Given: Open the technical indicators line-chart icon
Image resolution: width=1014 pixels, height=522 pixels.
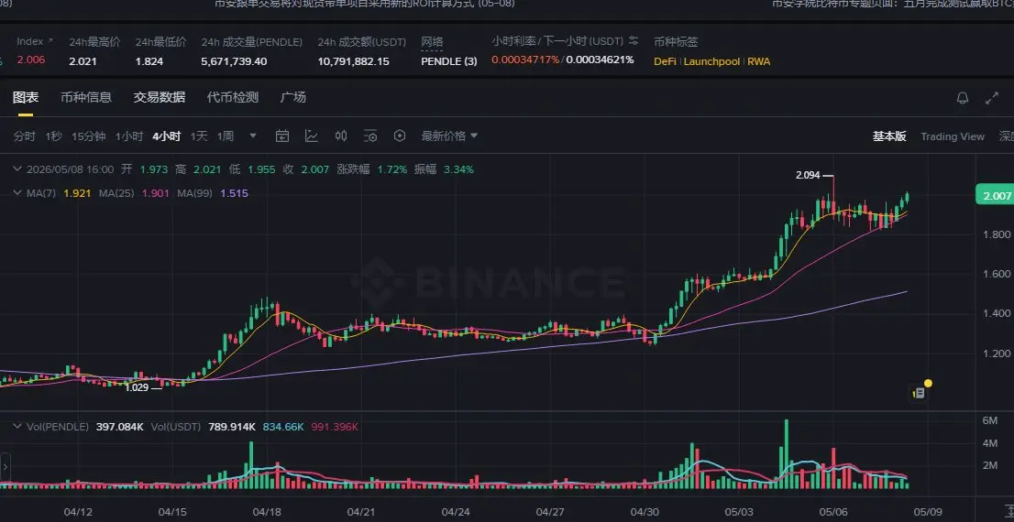Looking at the screenshot, I should coord(311,136).
